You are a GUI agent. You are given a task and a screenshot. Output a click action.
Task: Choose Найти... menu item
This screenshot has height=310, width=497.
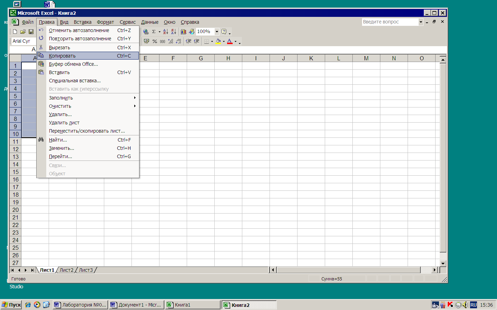[88, 140]
